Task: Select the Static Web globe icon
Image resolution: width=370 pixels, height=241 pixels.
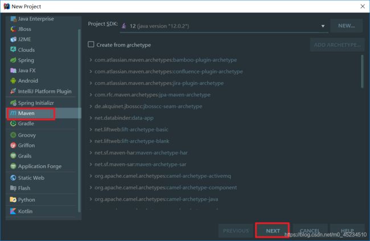Action: (13, 178)
